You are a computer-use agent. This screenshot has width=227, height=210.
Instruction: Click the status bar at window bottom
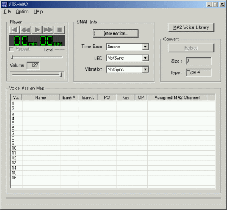113,201
